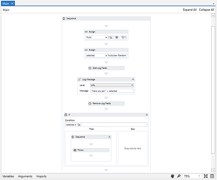Click the fruits new Random expression field
Image resolution: width=217 pixels, height=180 pixels.
[x=117, y=55]
